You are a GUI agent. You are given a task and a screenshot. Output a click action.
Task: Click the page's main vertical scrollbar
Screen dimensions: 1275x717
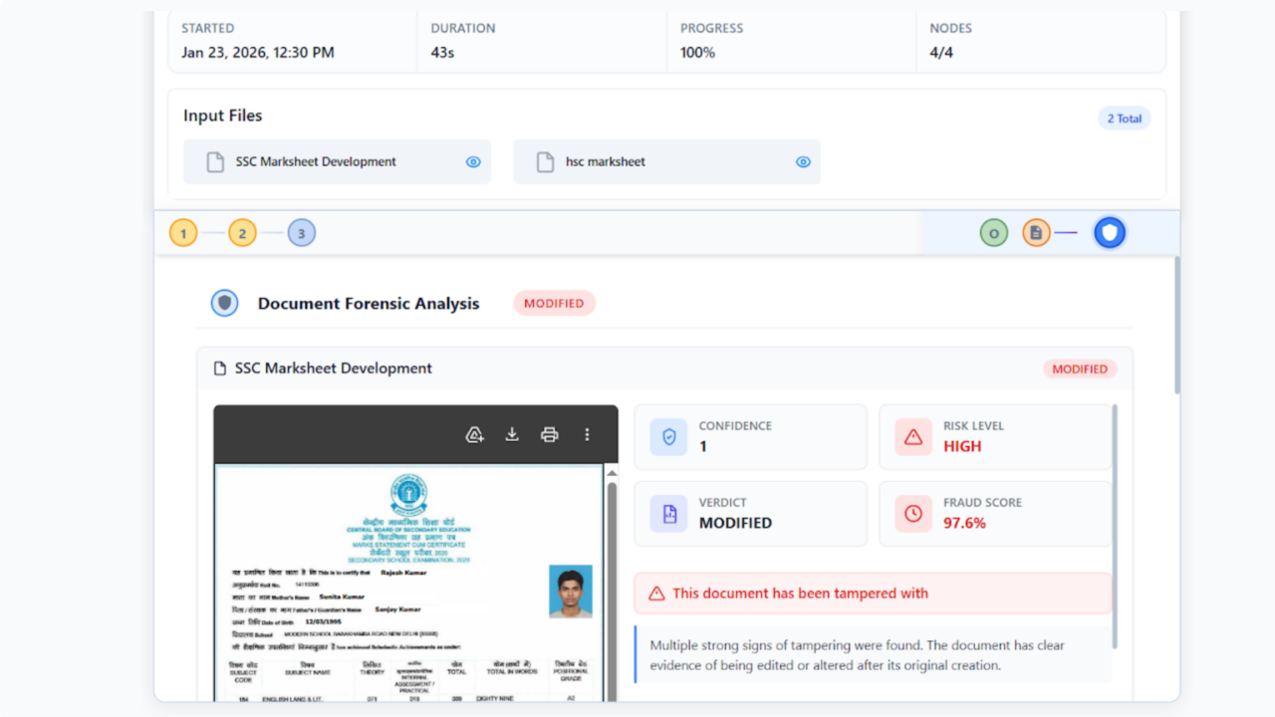click(1177, 325)
